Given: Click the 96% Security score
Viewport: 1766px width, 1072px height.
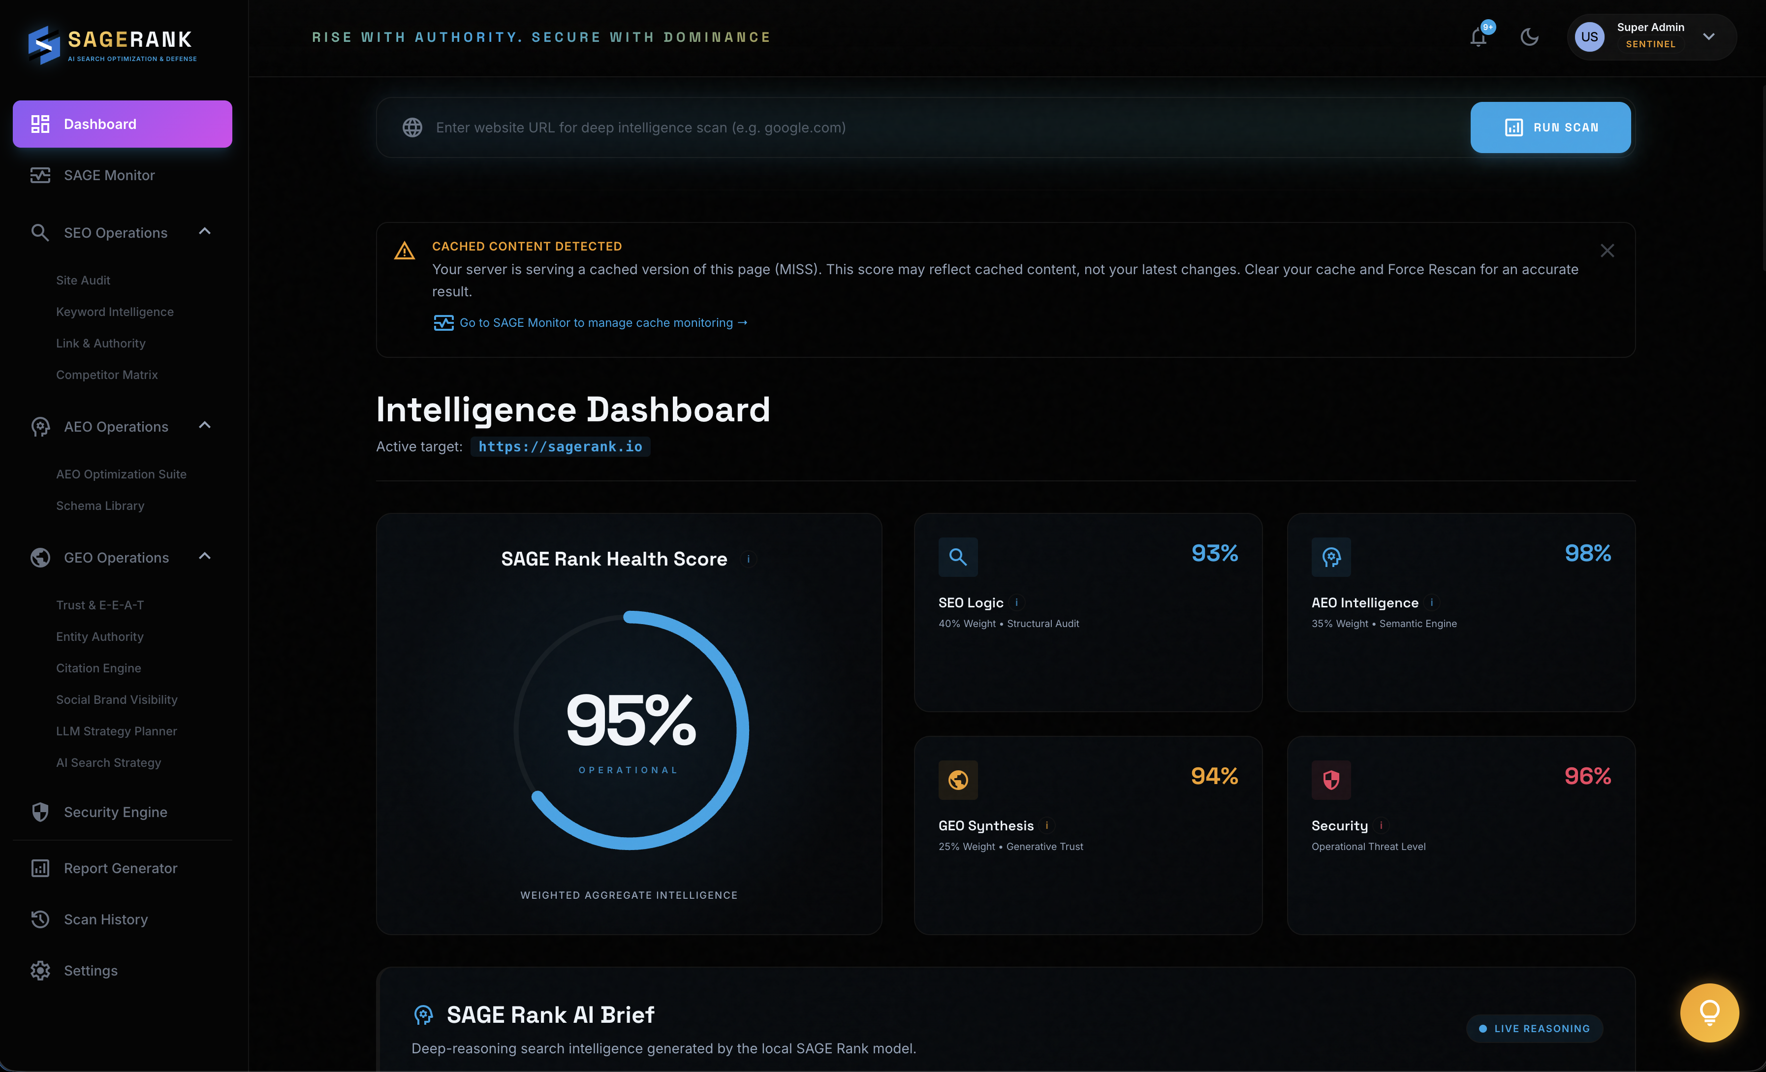Looking at the screenshot, I should coord(1588,776).
